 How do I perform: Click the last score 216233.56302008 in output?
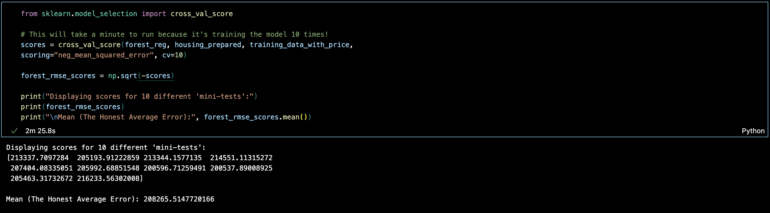(x=108, y=179)
